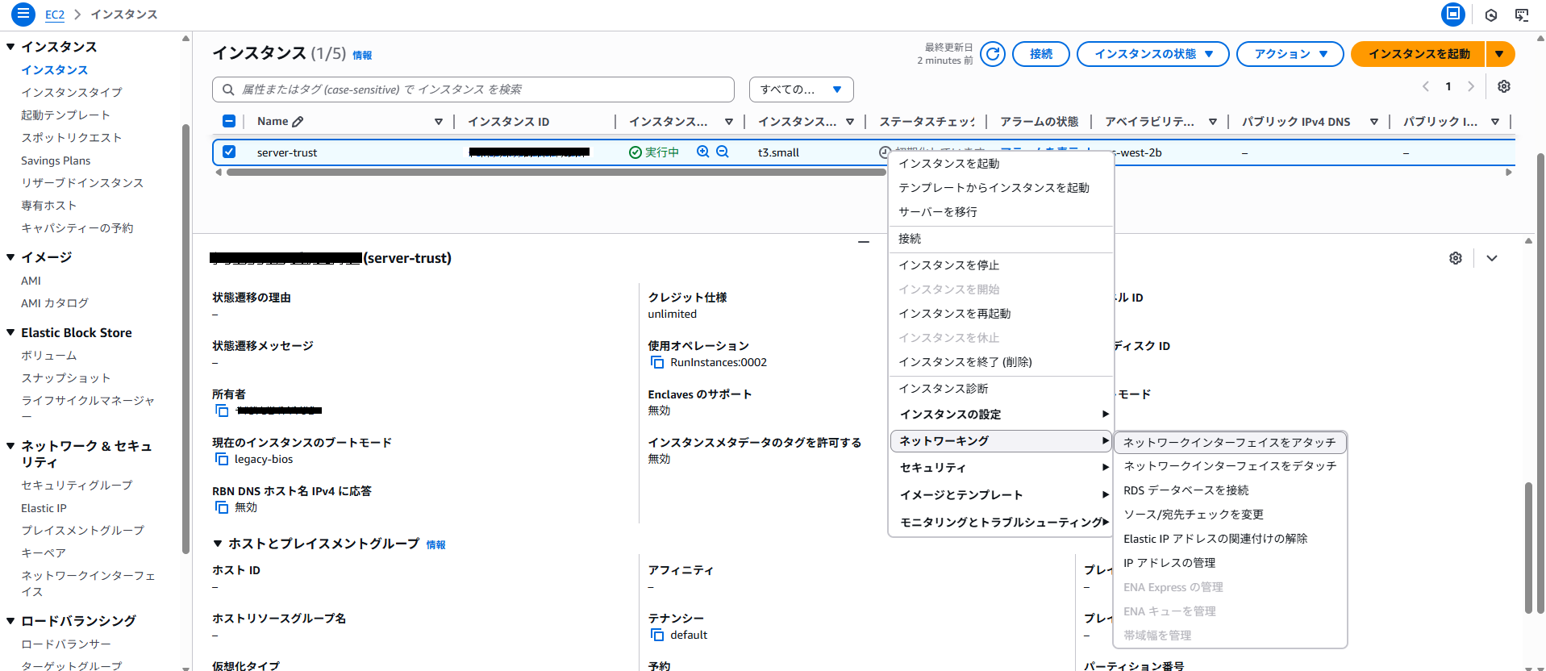Collapse the ネットワーク & セキュリティ section
The height and width of the screenshot is (671, 1546).
point(10,446)
